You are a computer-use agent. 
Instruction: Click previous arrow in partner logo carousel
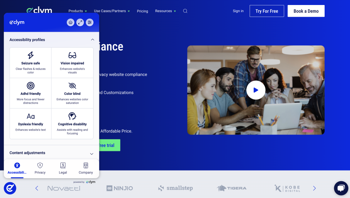click(37, 188)
